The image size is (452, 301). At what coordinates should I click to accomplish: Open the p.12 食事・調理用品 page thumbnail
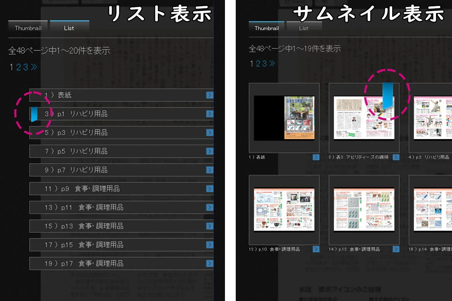click(x=364, y=210)
